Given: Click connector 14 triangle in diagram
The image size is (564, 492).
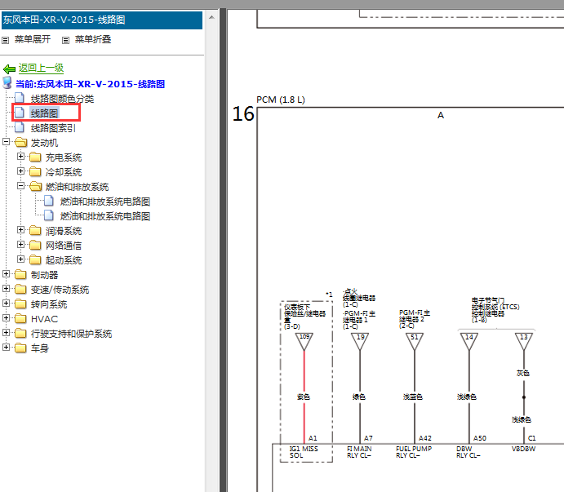Looking at the screenshot, I should [x=469, y=341].
